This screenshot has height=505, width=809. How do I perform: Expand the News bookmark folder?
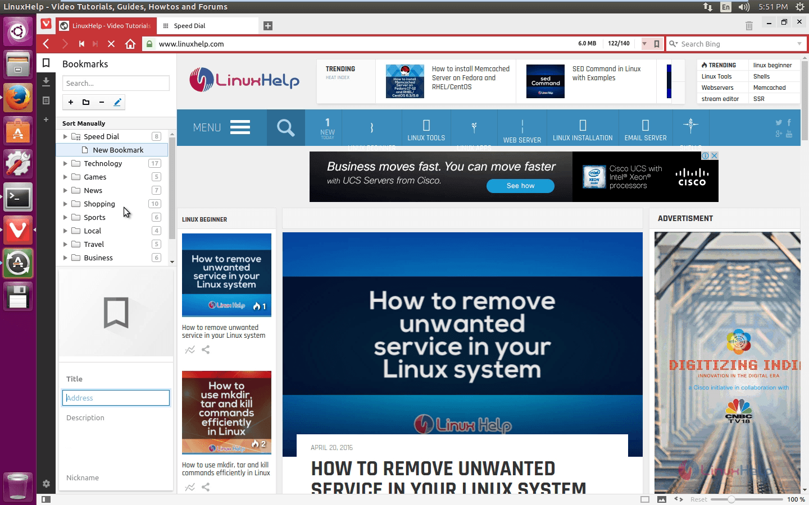[x=65, y=190]
